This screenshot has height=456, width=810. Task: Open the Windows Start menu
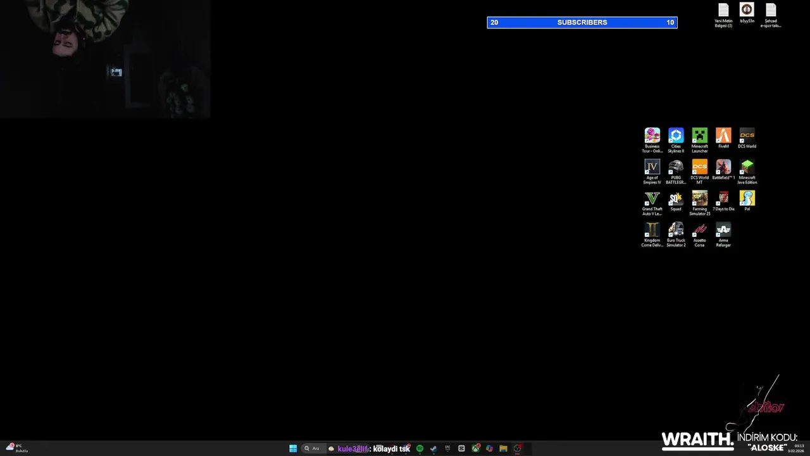click(293, 448)
